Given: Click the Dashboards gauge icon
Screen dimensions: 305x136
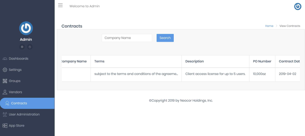Looking at the screenshot, I should [x=5, y=59].
